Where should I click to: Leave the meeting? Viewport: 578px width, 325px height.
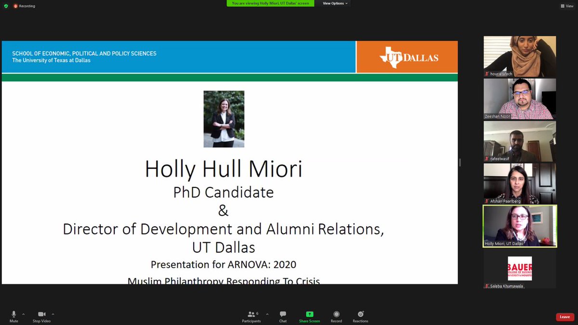click(565, 317)
